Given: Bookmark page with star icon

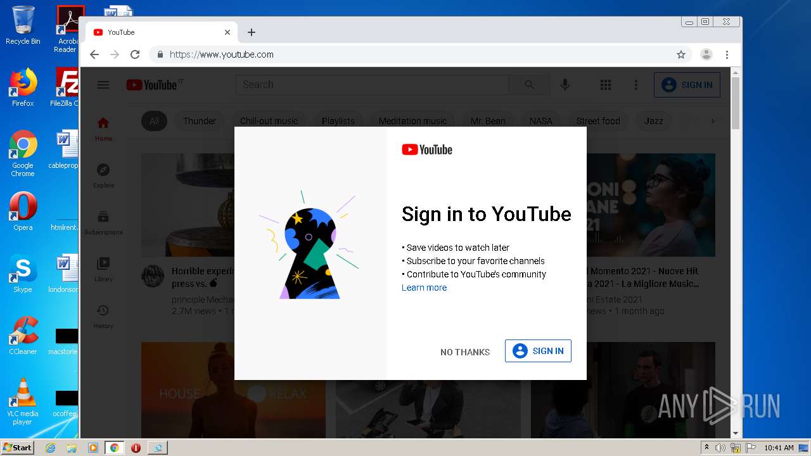Looking at the screenshot, I should tap(681, 54).
